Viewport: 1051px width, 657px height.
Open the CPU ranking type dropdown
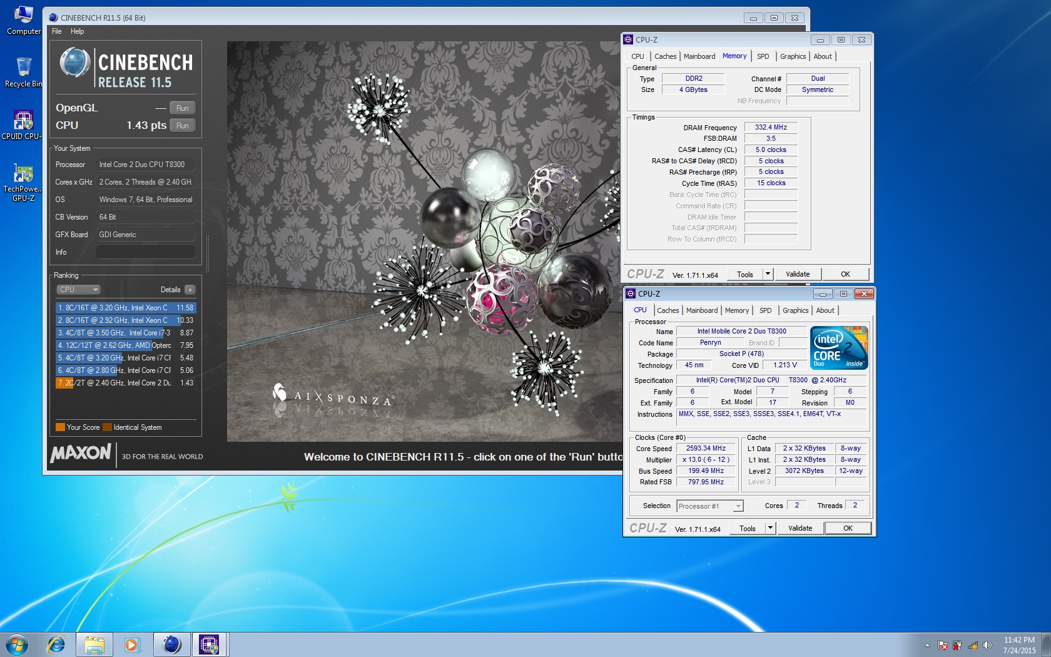click(78, 290)
